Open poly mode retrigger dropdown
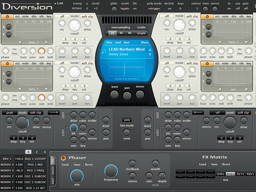The height and width of the screenshot is (192, 256). pos(154,8)
